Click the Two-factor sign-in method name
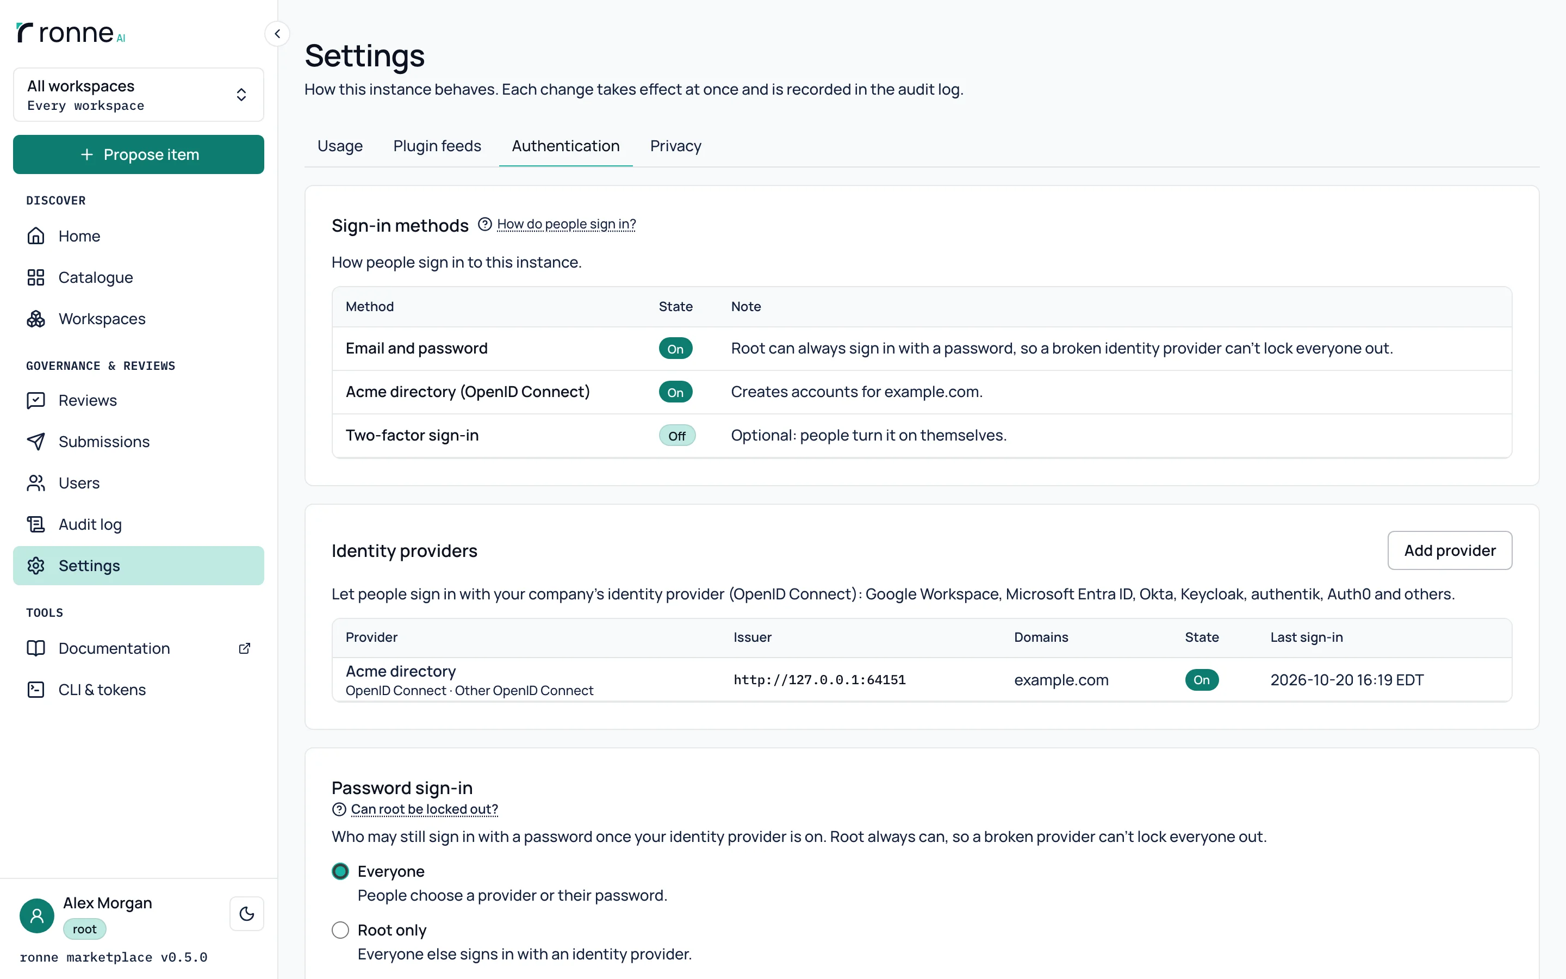 [412, 435]
